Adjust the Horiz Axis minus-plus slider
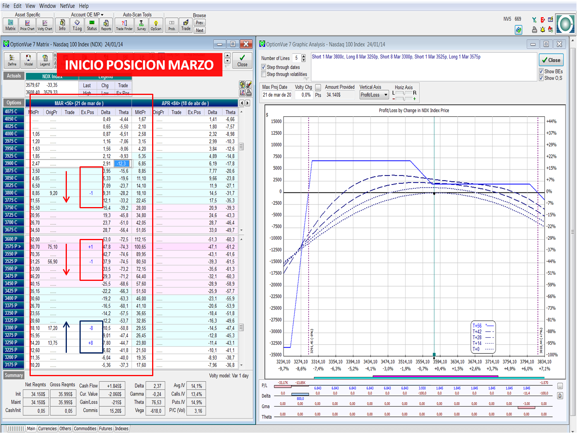 tap(404, 99)
